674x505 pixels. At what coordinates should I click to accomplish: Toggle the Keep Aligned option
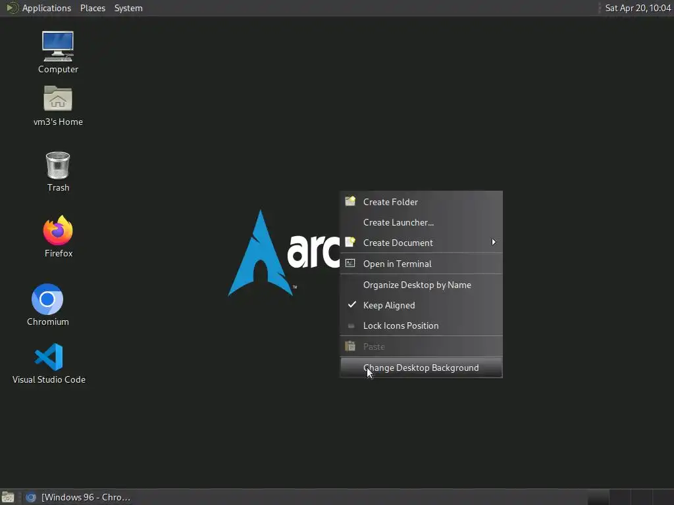point(421,305)
